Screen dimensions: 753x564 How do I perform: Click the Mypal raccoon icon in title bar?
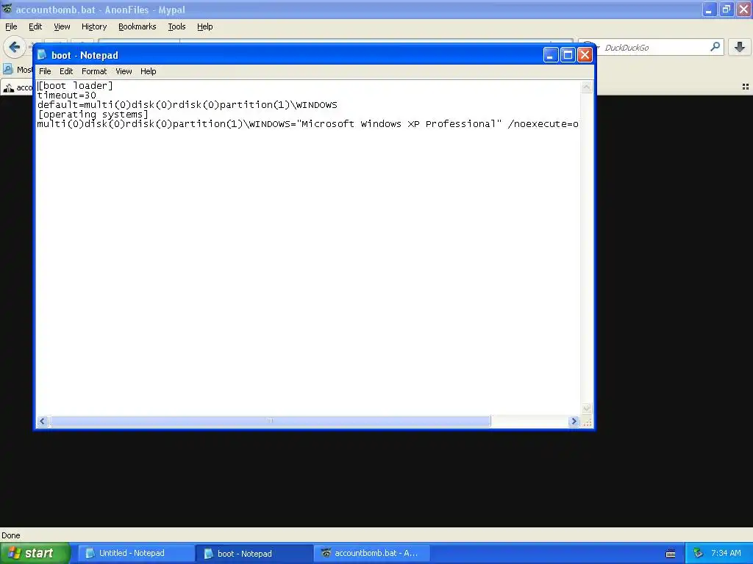[x=7, y=9]
